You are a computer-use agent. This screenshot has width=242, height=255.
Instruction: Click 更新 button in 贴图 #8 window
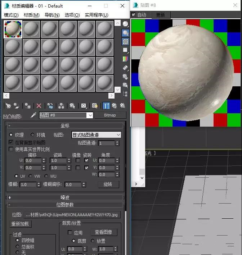(x=161, y=15)
